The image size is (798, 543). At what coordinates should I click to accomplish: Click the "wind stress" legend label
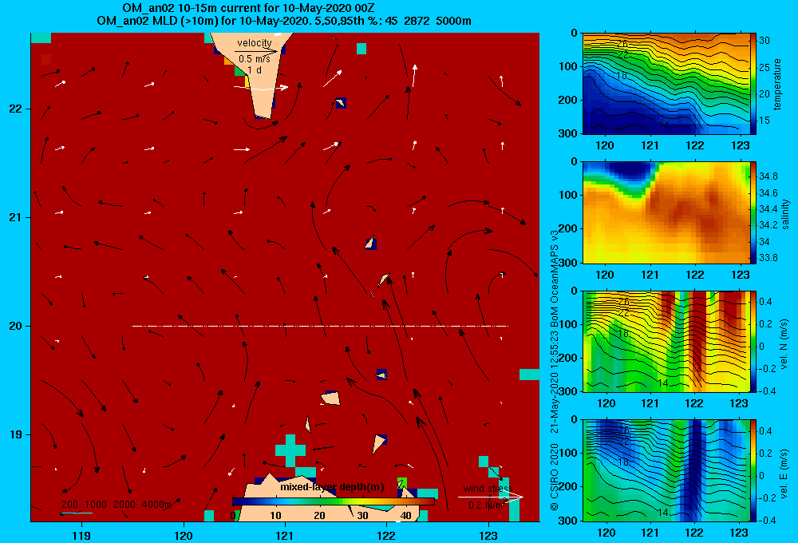[488, 489]
